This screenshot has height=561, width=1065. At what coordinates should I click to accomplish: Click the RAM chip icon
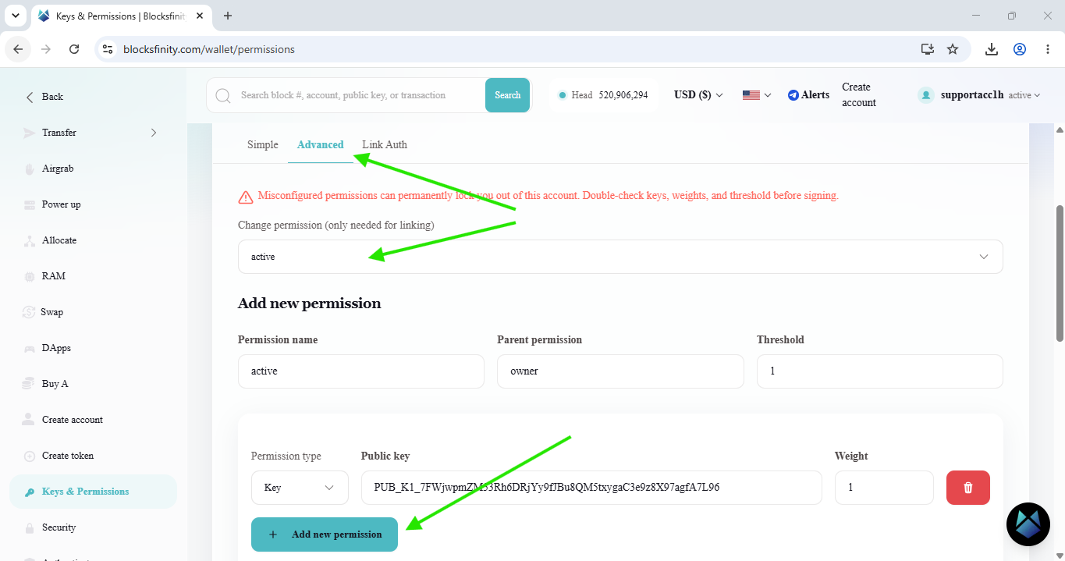pyautogui.click(x=30, y=276)
